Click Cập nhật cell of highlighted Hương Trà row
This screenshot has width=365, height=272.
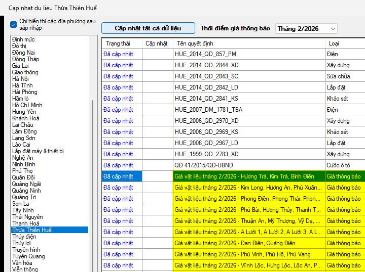(x=157, y=176)
